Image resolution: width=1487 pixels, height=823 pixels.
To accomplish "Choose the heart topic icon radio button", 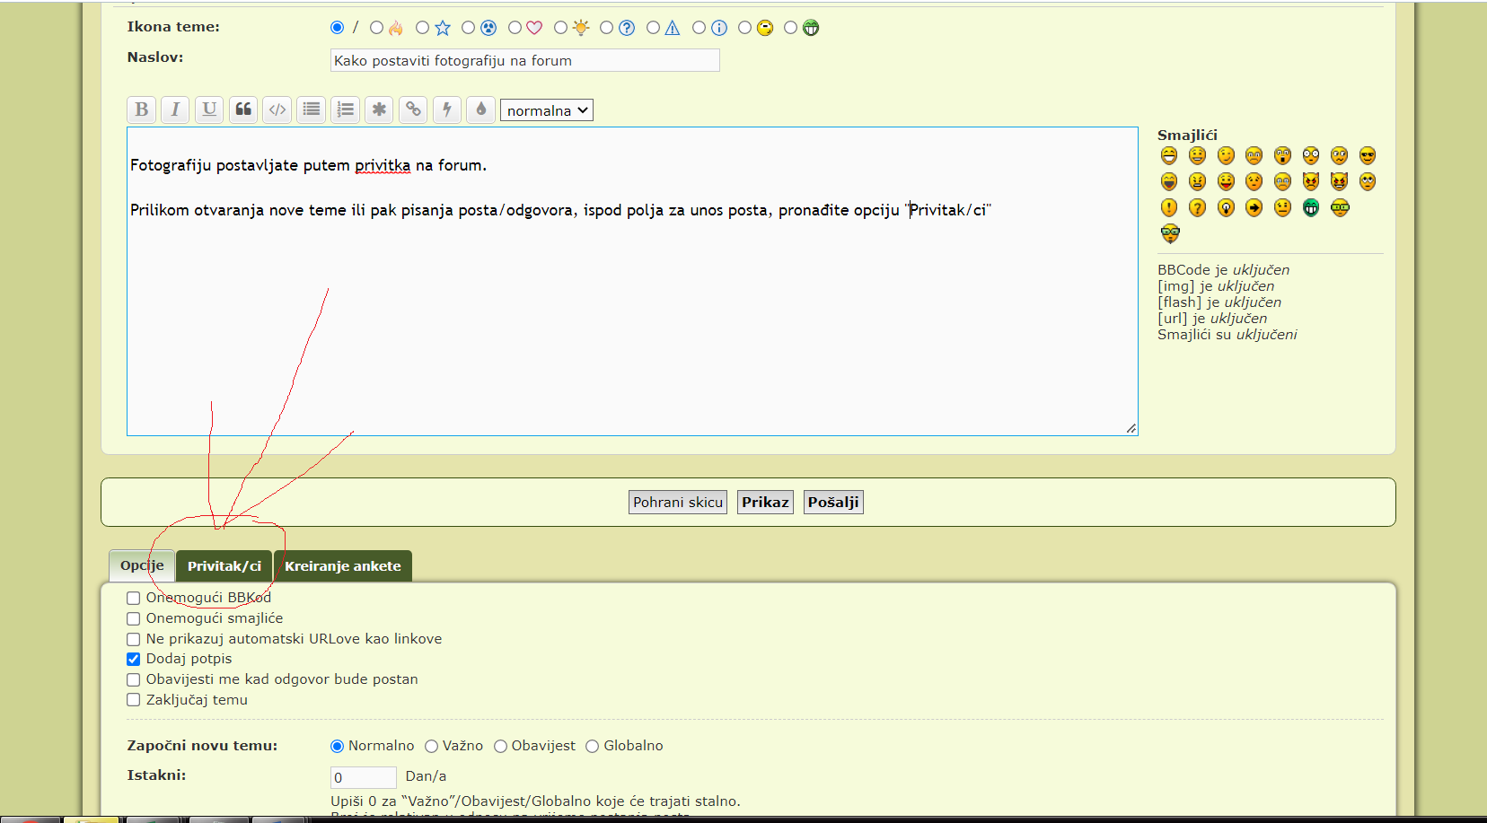I will pos(515,28).
